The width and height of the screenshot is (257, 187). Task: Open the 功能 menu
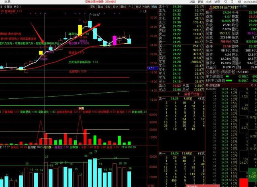192,2
